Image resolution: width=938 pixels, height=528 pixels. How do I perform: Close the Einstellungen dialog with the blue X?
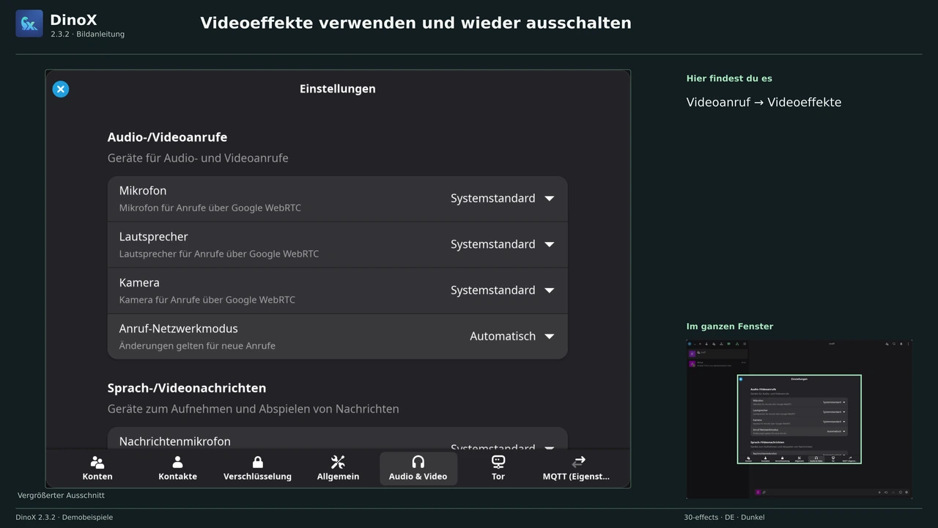(61, 89)
